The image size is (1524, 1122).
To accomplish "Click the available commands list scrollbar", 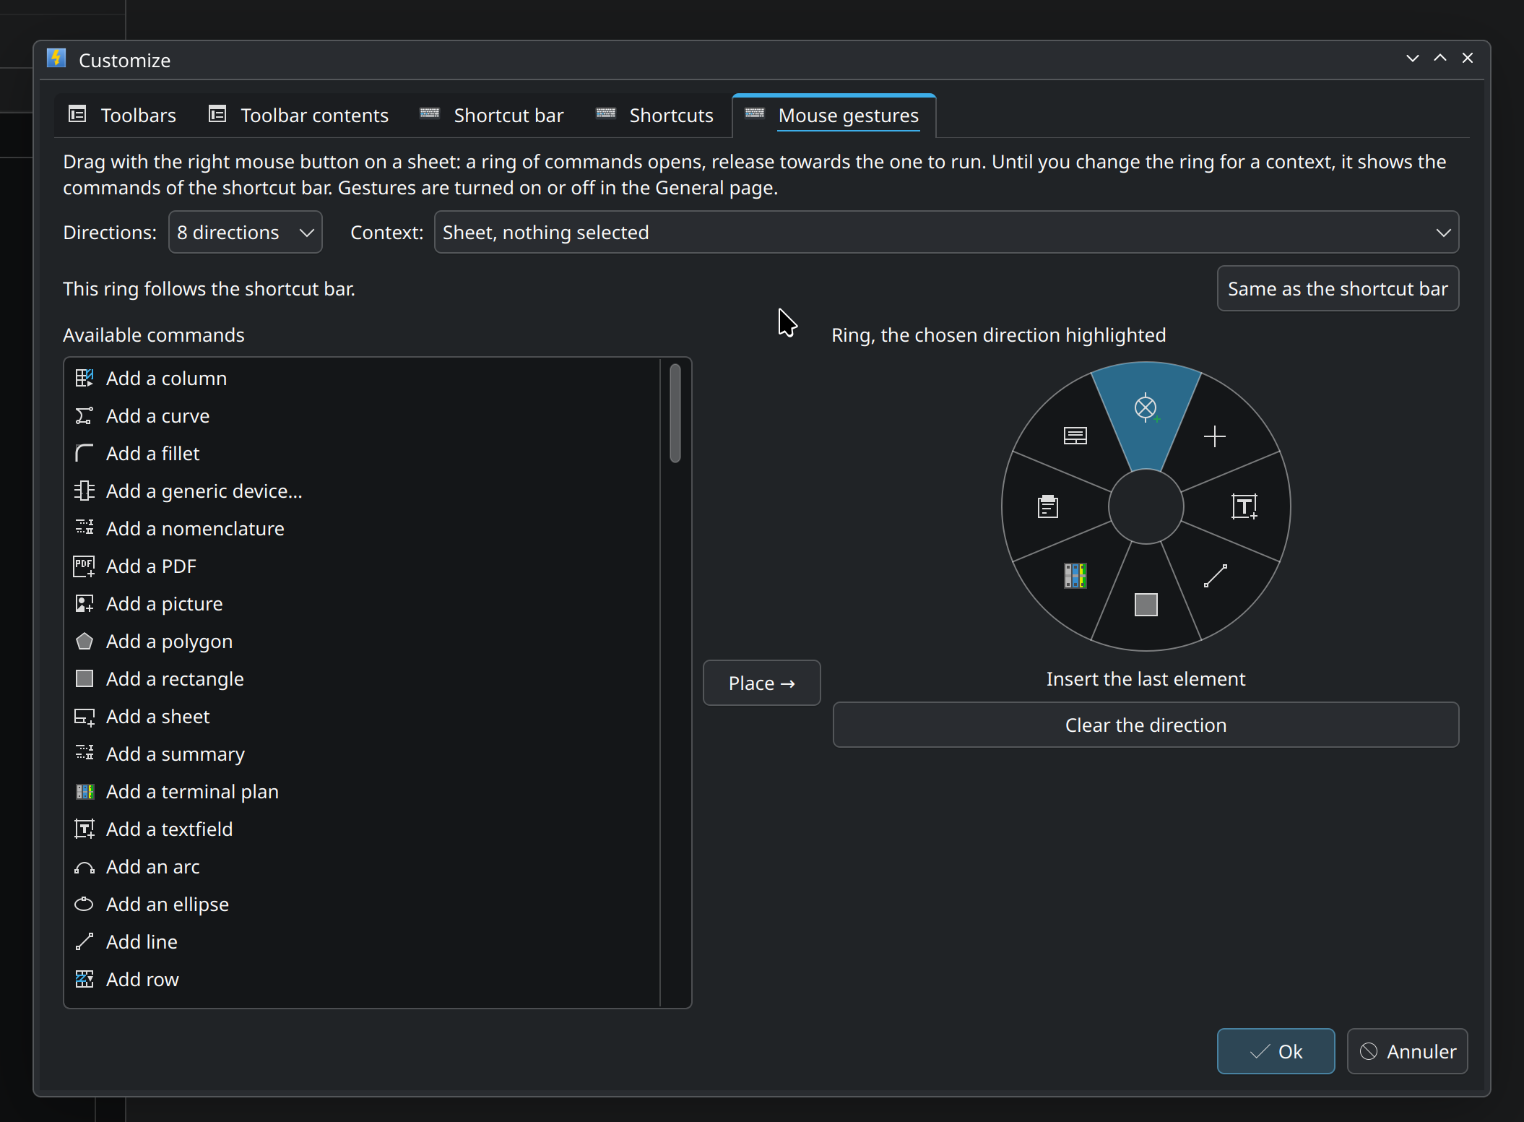I will pos(675,413).
